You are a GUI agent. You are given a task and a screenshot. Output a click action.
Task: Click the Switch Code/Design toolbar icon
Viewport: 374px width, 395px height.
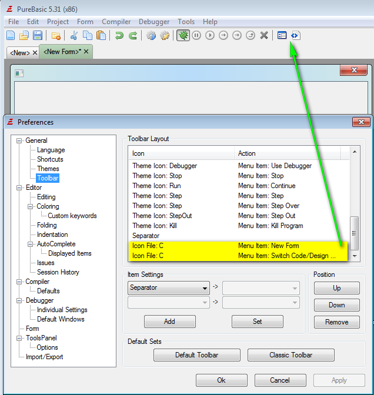(295, 35)
